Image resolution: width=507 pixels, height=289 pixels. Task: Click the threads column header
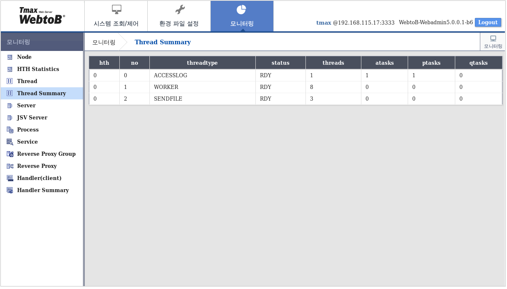tap(333, 63)
